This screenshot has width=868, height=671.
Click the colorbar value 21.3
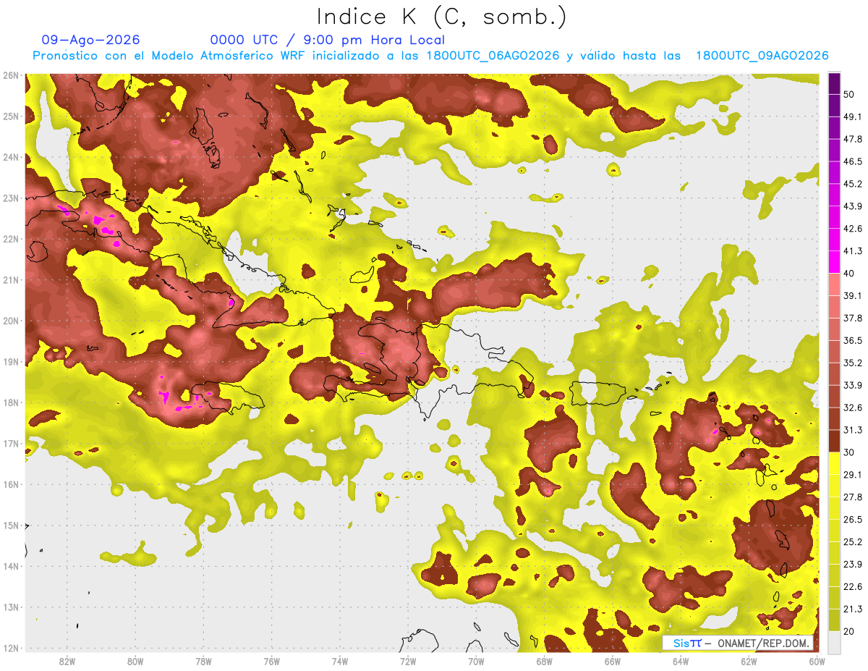[x=853, y=609]
